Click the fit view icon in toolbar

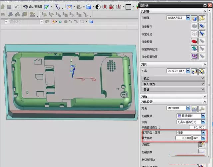tap(69, 7)
